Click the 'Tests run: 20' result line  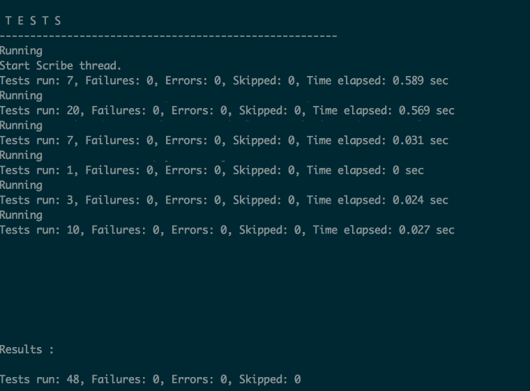(x=227, y=111)
